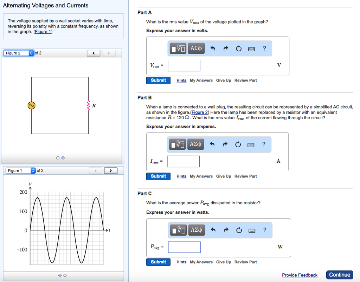Click the templates icon in Part A toolbar
This screenshot has width=360, height=282.
point(178,49)
